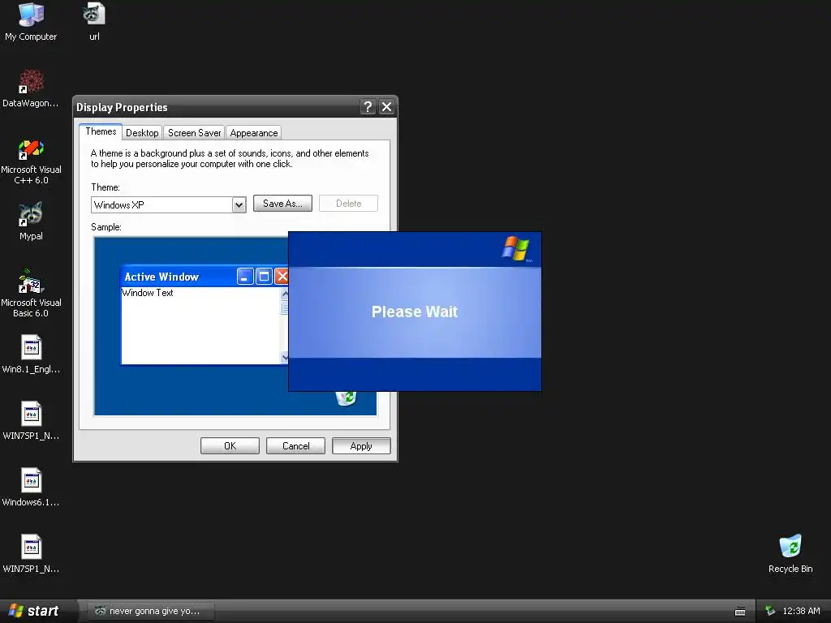Click the Safely Remove Hardware tray icon
Viewport: 831px width, 623px height.
(770, 611)
